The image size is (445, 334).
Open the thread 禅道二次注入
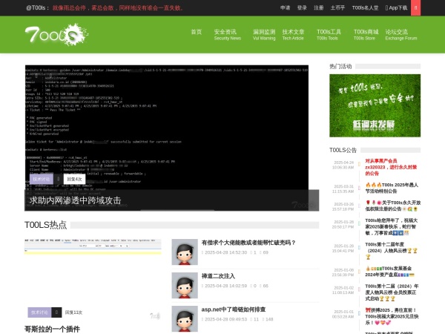pyautogui.click(x=218, y=276)
